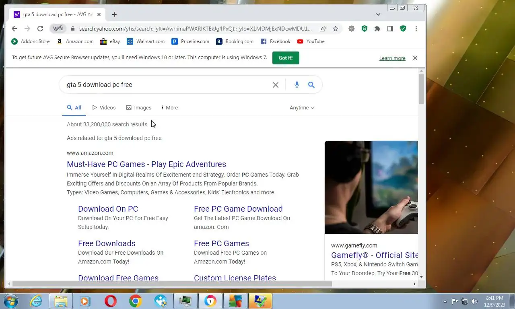Show hidden tray icons arrow
This screenshot has width=515, height=309.
445,301
